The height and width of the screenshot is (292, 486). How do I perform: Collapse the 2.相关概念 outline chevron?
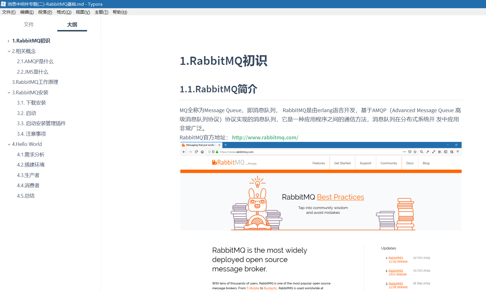click(9, 51)
